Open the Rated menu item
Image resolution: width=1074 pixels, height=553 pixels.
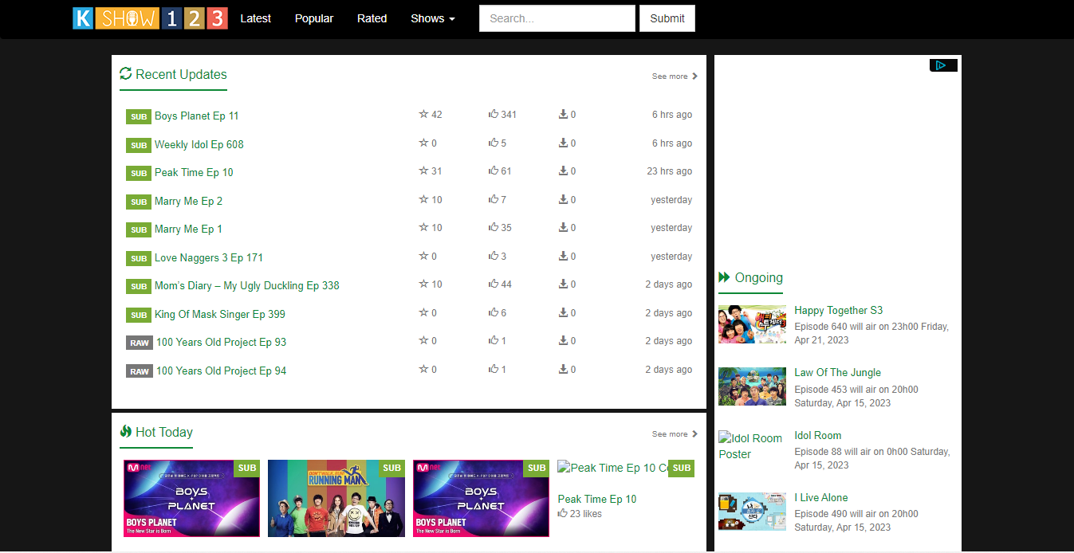372,18
